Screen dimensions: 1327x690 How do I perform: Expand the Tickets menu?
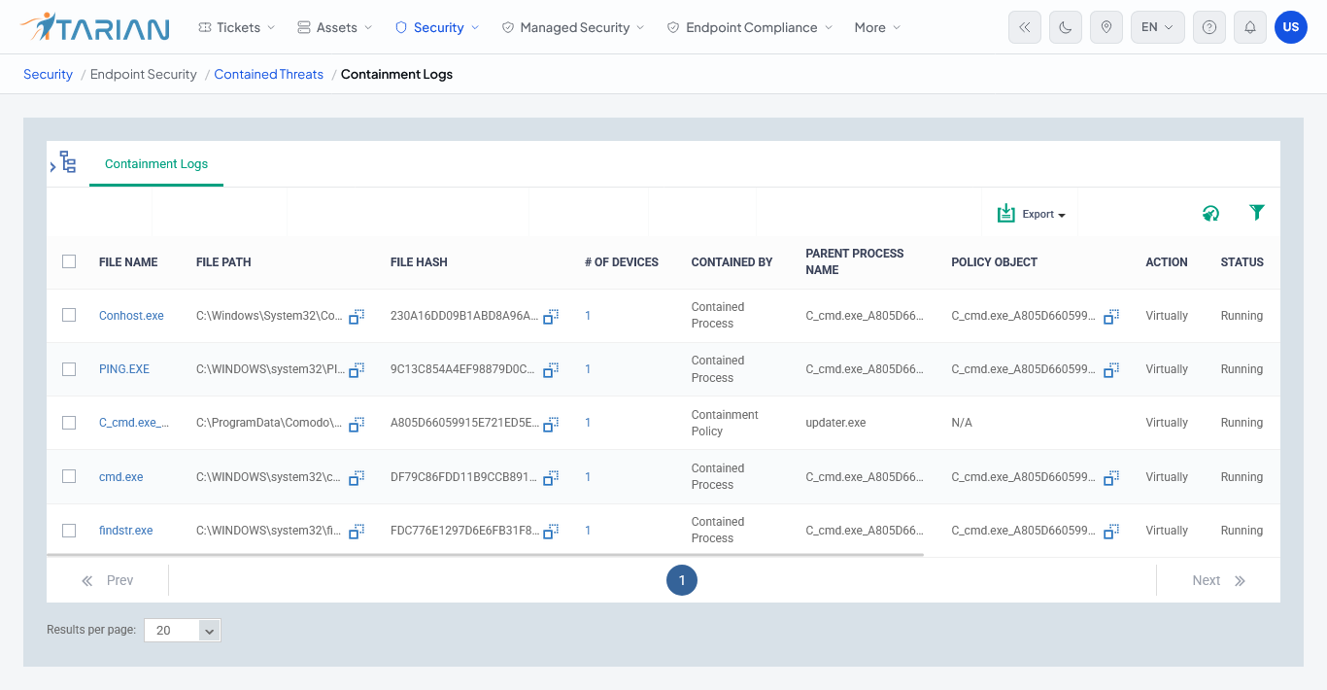click(x=237, y=27)
